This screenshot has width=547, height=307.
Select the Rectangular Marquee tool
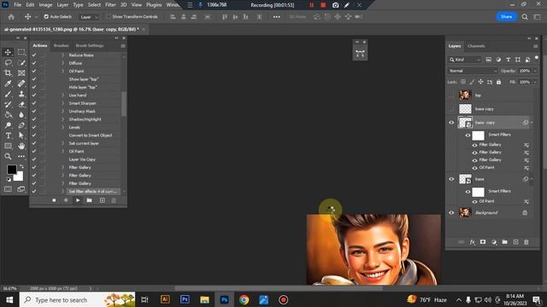(x=21, y=52)
